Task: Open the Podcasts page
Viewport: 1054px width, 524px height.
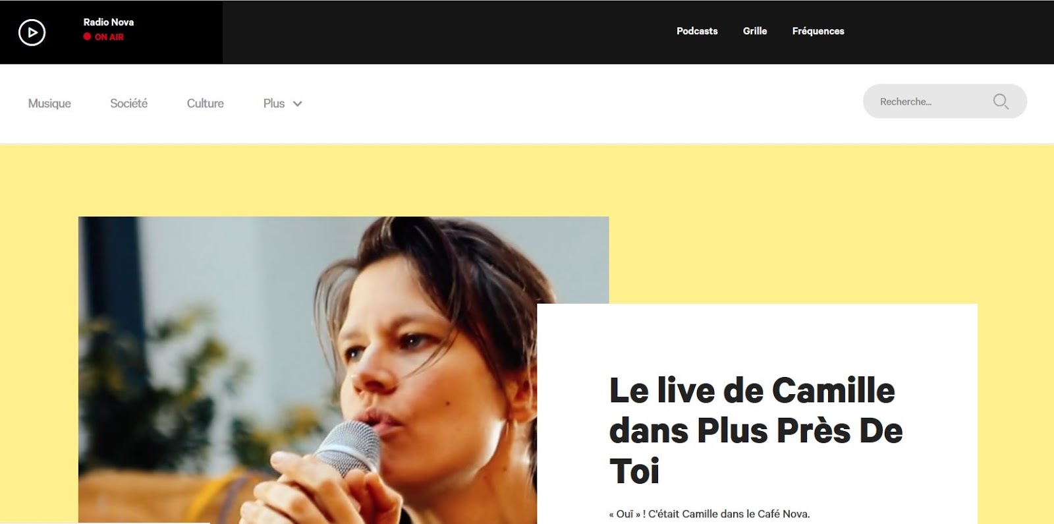Action: (697, 31)
